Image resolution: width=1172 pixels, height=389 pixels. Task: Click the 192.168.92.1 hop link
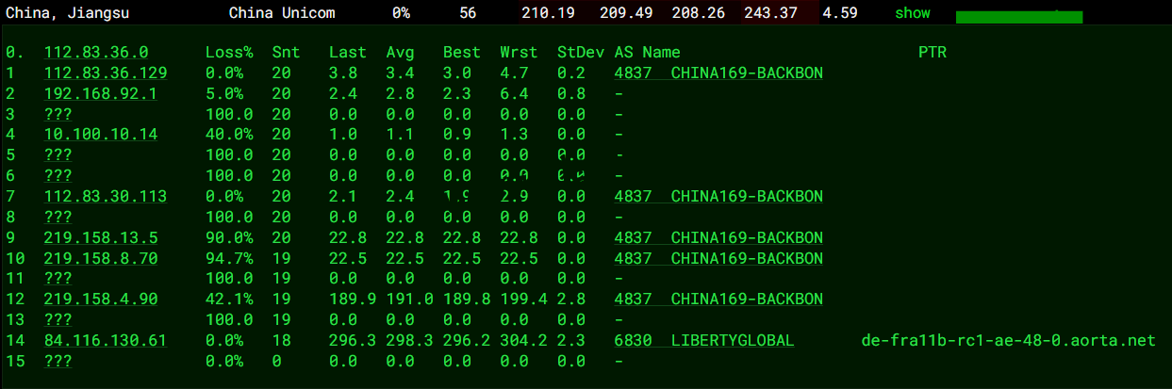click(100, 94)
